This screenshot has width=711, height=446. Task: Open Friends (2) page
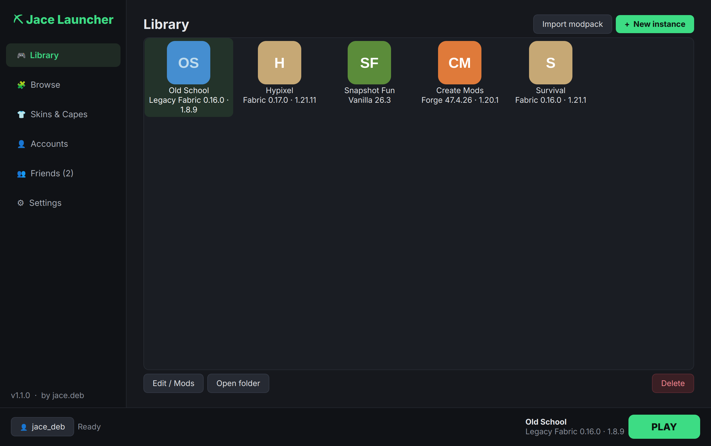63,173
